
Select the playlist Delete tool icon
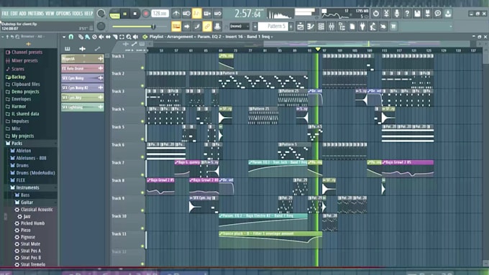pos(94,37)
